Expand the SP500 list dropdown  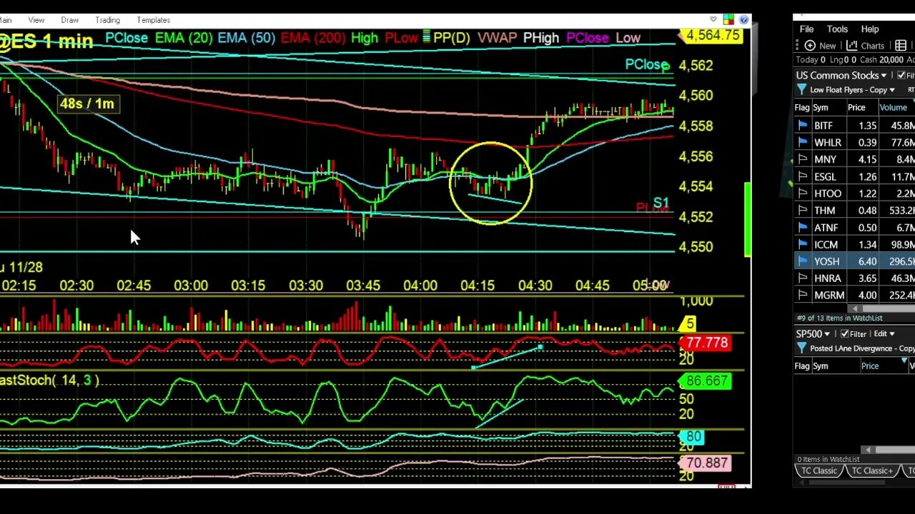tap(827, 334)
